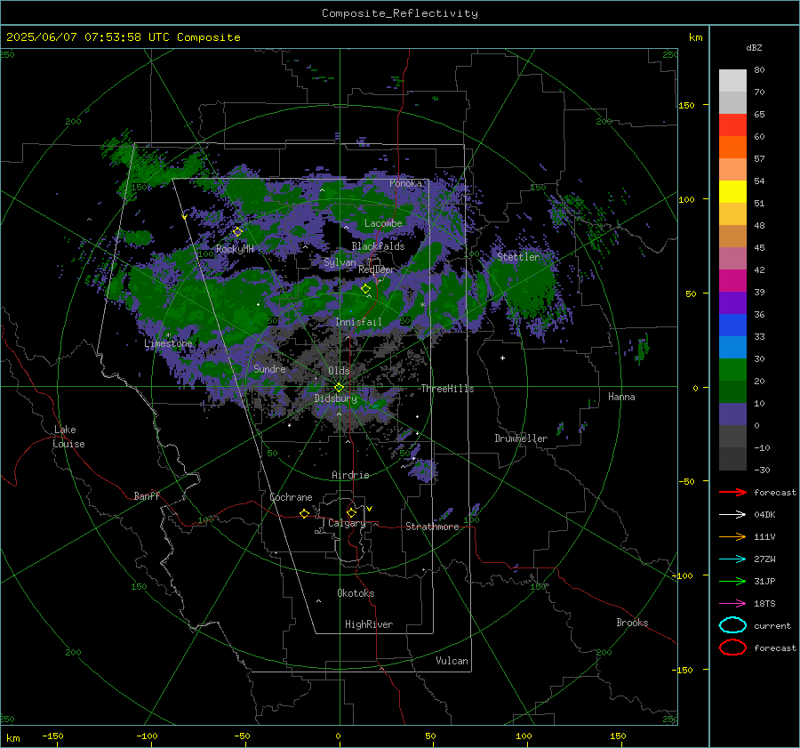This screenshot has height=748, width=800.
Task: Click the yellow diamond marker at Didsbury radar center
Action: pyautogui.click(x=339, y=387)
